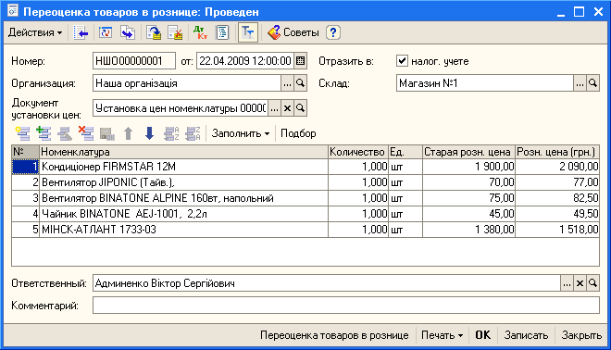The height and width of the screenshot is (350, 611).
Task: Sort table descending Z-A icon
Action: click(x=193, y=133)
